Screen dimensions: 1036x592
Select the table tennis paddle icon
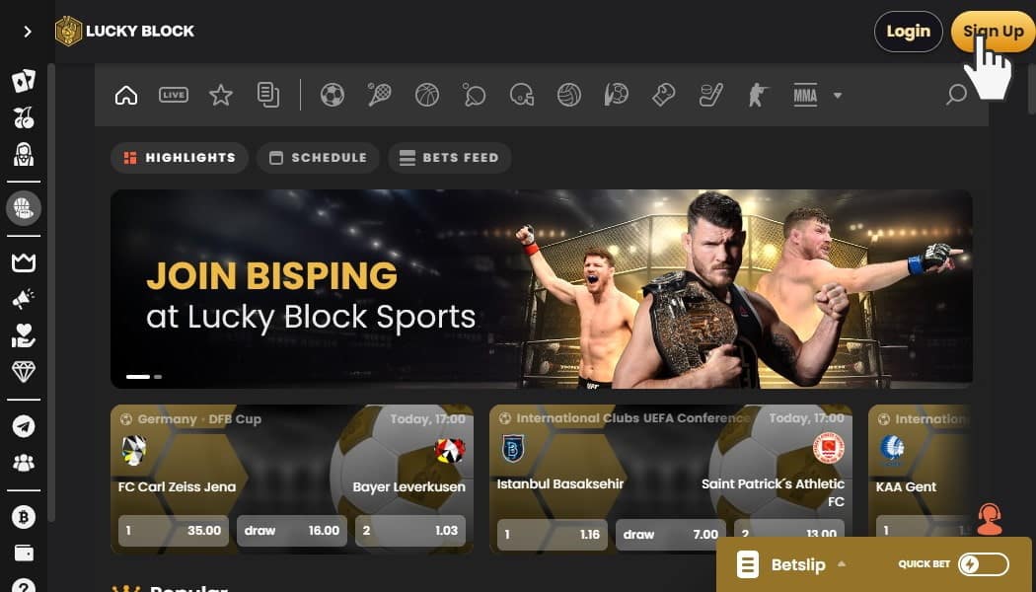pyautogui.click(x=475, y=95)
